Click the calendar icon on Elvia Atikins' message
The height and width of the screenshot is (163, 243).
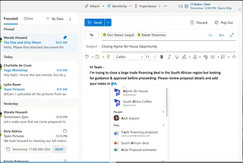(65, 131)
